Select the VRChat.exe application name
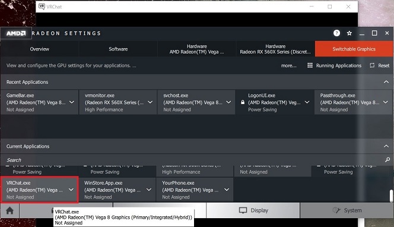This screenshot has width=394, height=227. tap(18, 183)
